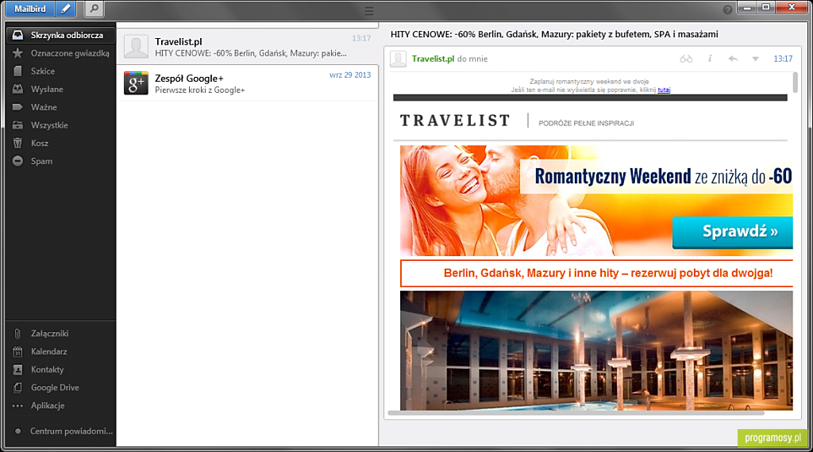This screenshot has width=813, height=452.
Task: Click the Mailbird menu button
Action: point(30,9)
